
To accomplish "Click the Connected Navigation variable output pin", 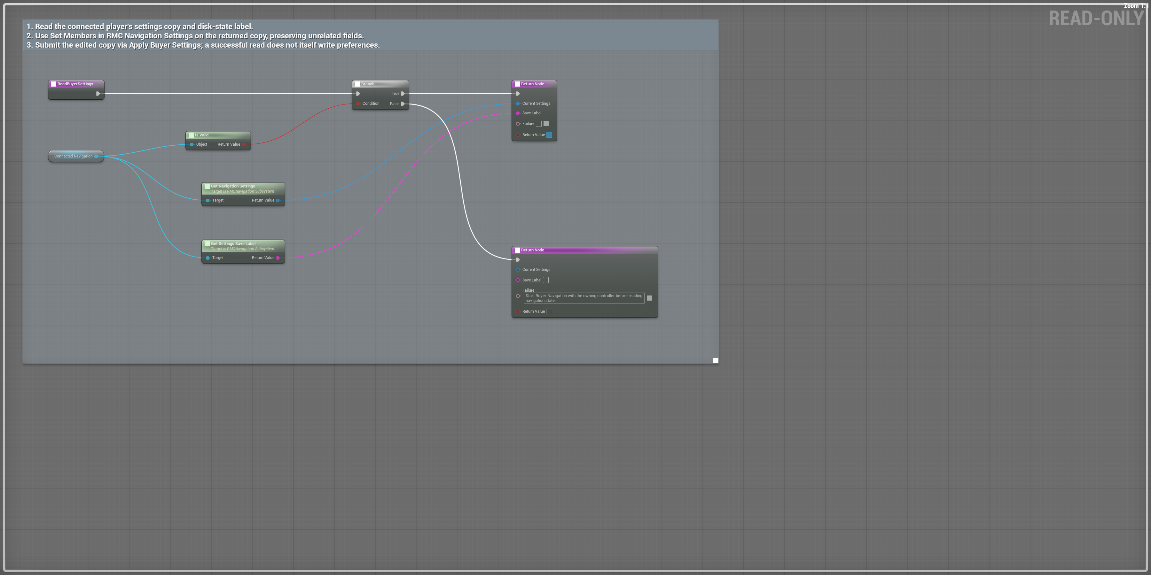I will click(97, 156).
